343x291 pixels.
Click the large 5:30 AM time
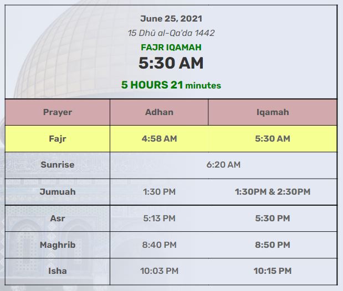pyautogui.click(x=171, y=63)
